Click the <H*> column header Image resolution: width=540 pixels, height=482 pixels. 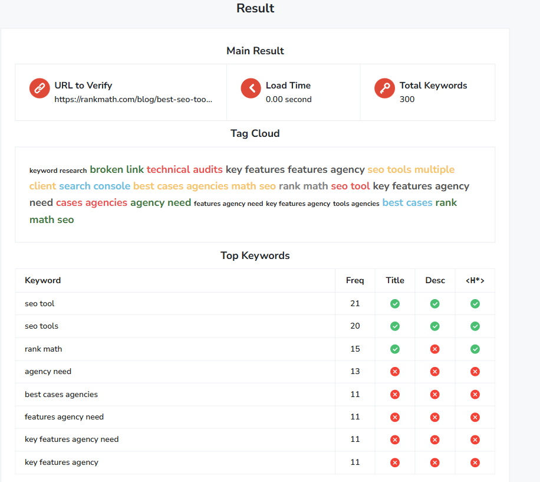(x=475, y=280)
